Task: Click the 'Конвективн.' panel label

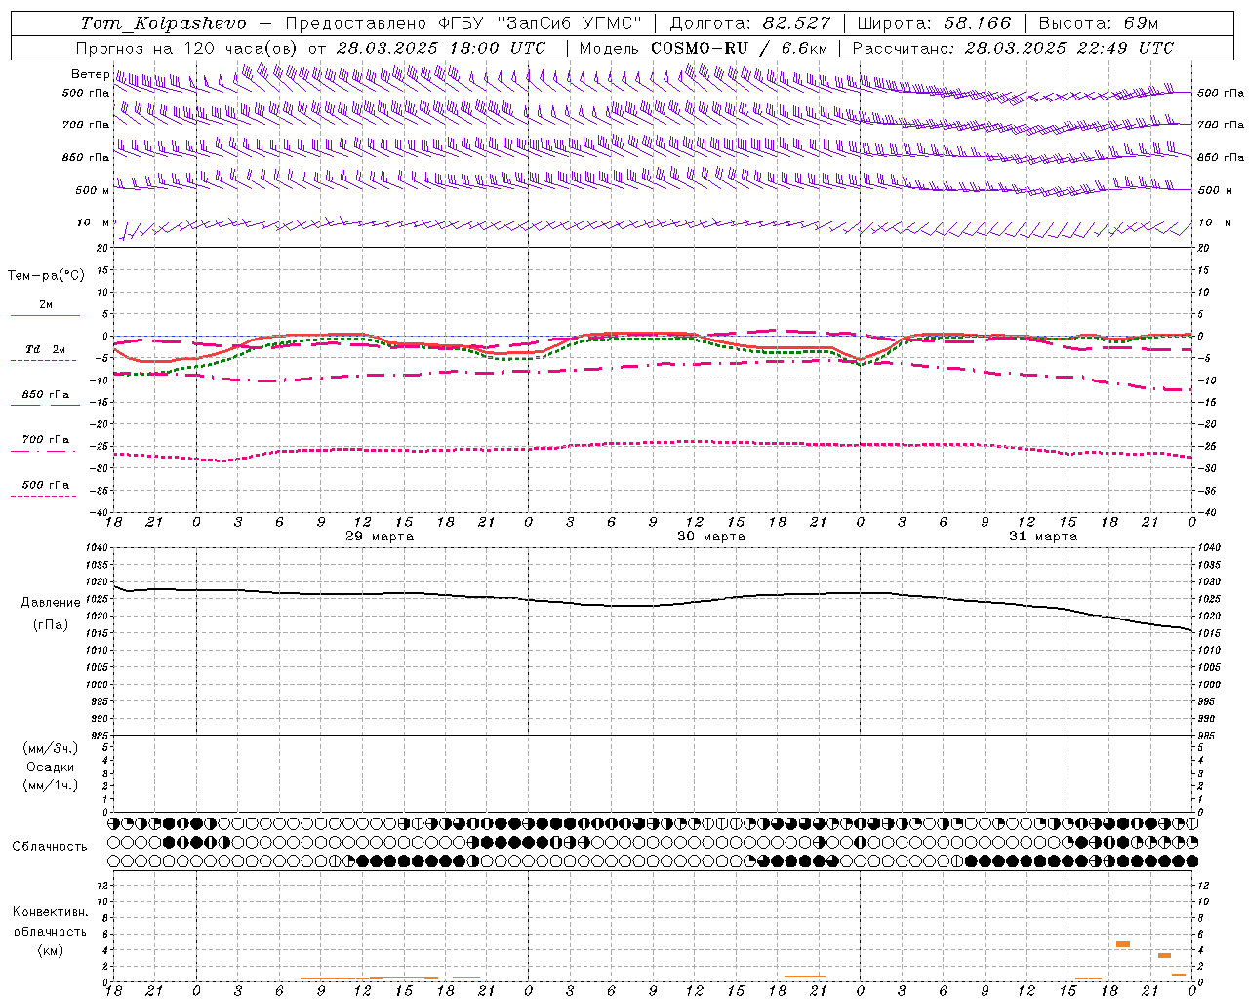Action: point(50,912)
